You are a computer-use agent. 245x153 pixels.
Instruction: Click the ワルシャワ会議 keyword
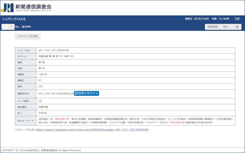tap(117, 123)
